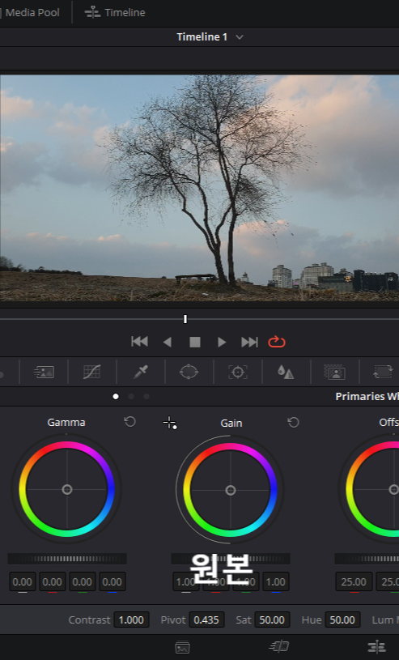
Task: Reset the Gamma wheel
Action: 130,422
